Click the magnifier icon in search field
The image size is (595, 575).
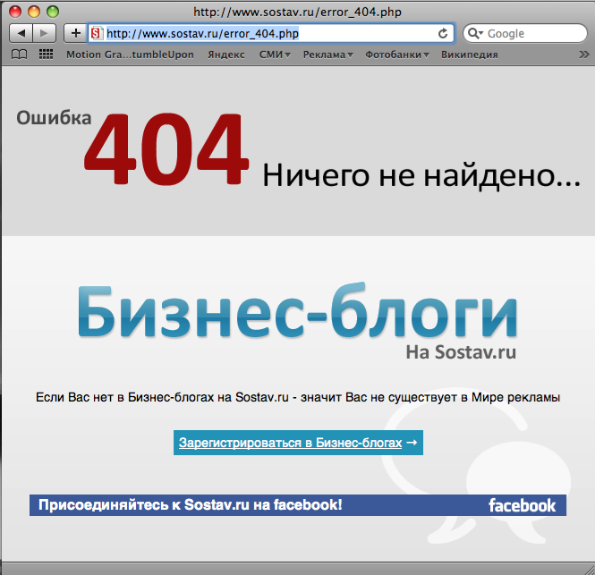click(475, 34)
